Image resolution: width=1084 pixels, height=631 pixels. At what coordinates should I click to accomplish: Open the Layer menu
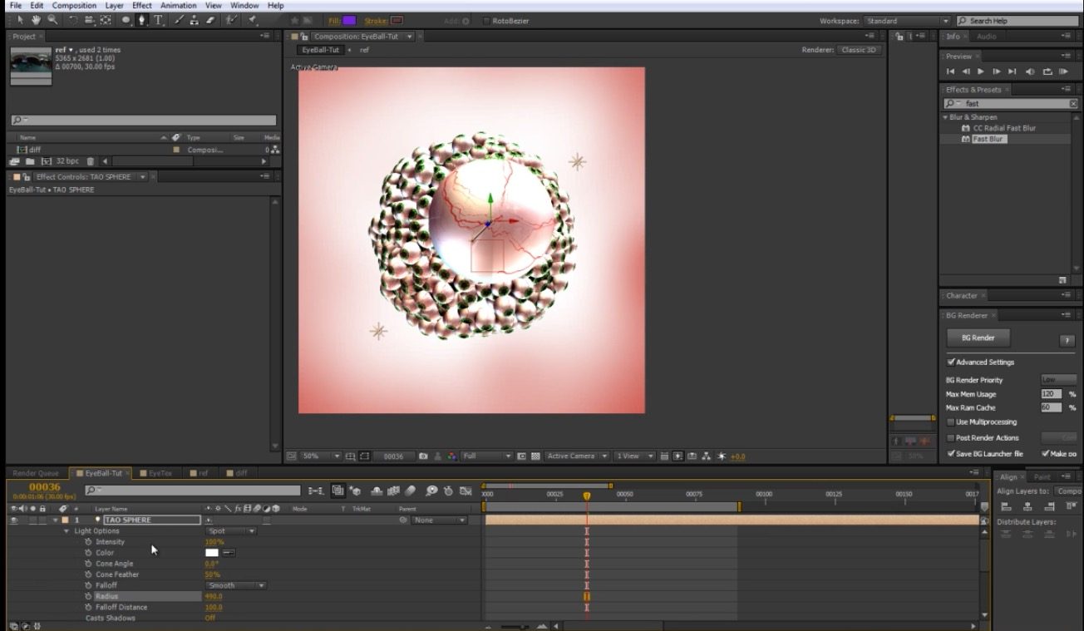[x=115, y=5]
